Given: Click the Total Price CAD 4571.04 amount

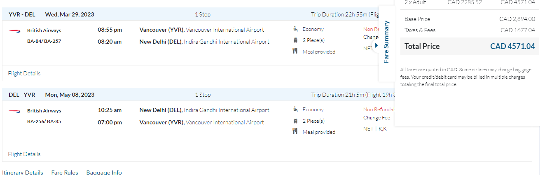Looking at the screenshot, I should point(512,47).
